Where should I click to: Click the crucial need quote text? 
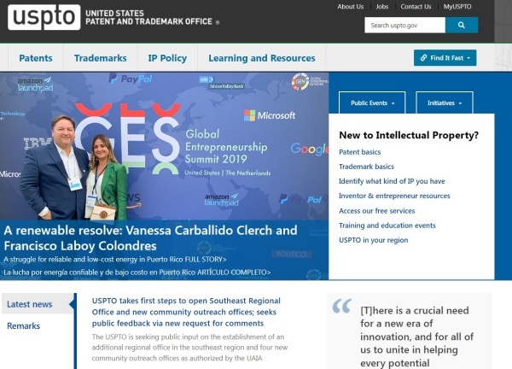point(416,337)
